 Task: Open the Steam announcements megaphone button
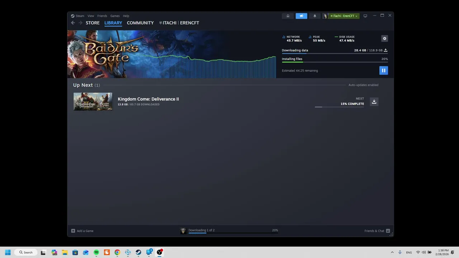(301, 16)
